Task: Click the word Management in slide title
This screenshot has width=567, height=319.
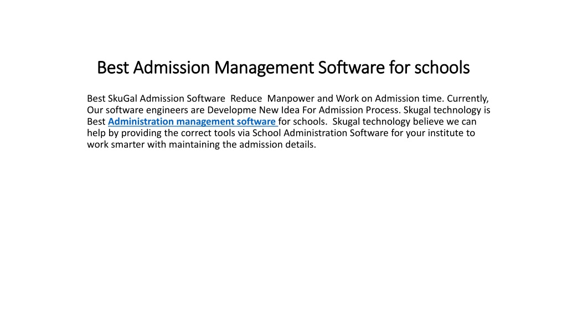Action: [264, 68]
